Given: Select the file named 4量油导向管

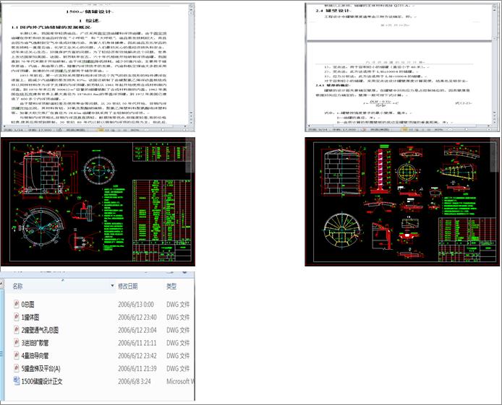Looking at the screenshot, I should pos(35,355).
